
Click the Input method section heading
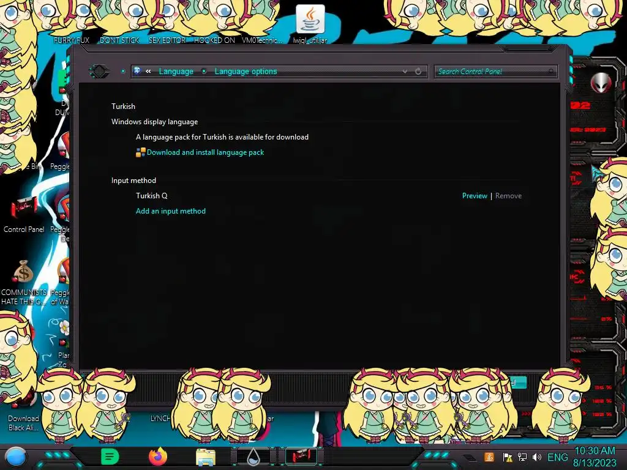click(133, 181)
